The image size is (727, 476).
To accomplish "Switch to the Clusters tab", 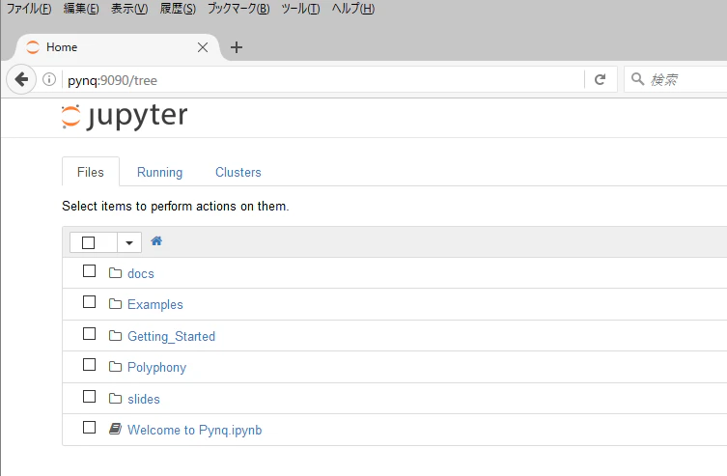I will [x=238, y=172].
